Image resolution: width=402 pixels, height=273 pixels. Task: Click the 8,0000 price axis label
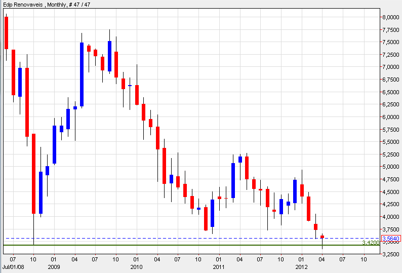[391, 17]
